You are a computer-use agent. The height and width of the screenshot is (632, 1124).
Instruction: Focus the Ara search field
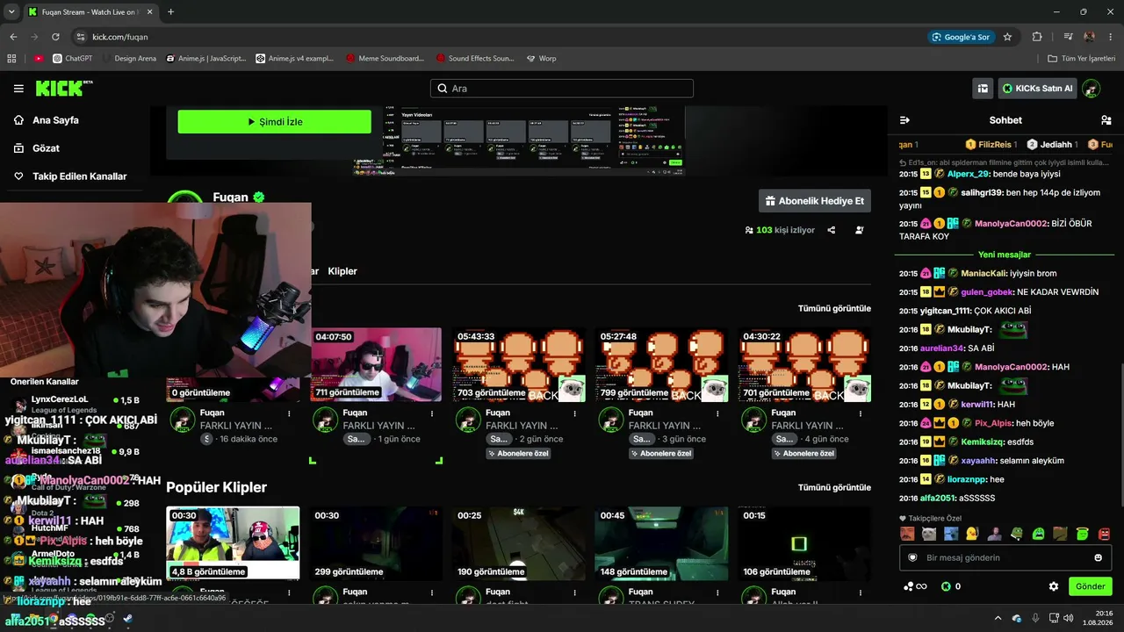point(562,89)
